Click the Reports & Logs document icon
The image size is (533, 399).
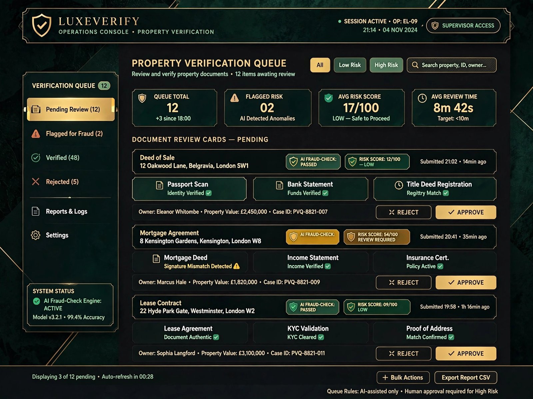point(36,211)
